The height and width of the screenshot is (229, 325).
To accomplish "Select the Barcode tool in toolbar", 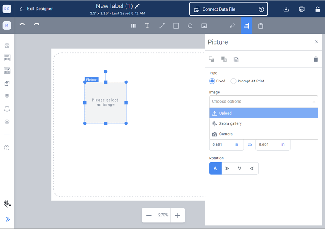I will click(134, 26).
